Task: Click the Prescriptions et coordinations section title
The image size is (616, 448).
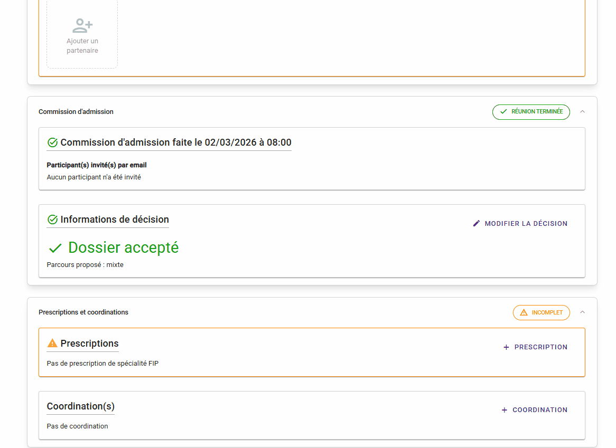Action: point(83,312)
